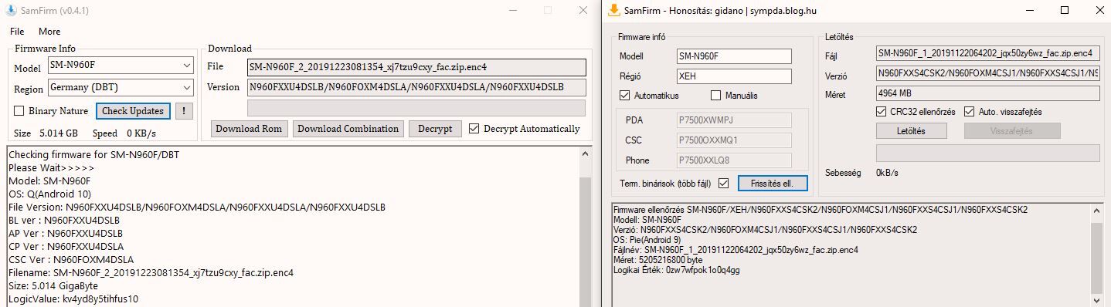The image size is (1111, 307).
Task: Click the Verzió field in Letöltés group
Action: pyautogui.click(x=987, y=73)
